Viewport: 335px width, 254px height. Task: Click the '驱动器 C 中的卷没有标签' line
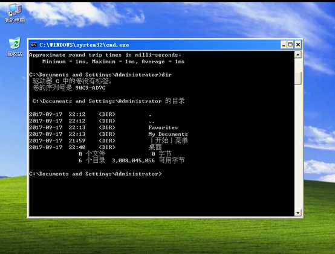pyautogui.click(x=72, y=81)
